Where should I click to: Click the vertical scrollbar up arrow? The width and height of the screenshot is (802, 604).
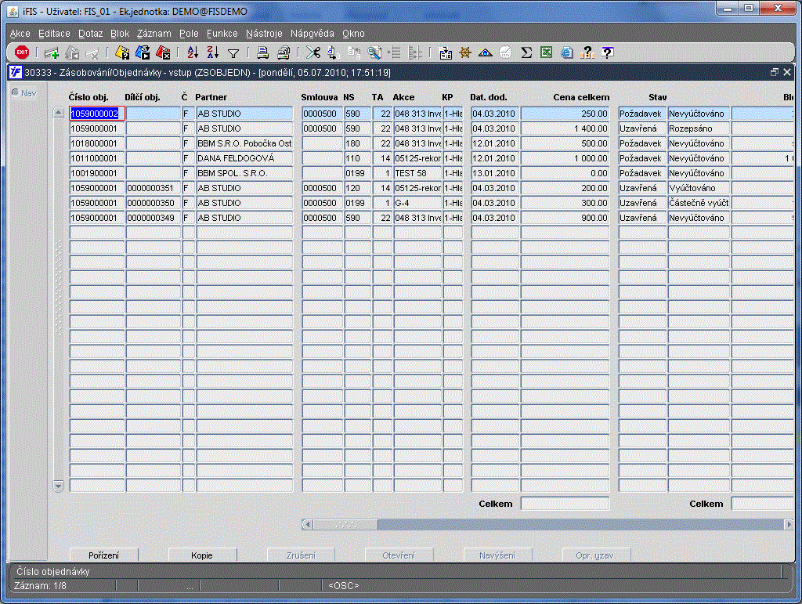[x=58, y=113]
